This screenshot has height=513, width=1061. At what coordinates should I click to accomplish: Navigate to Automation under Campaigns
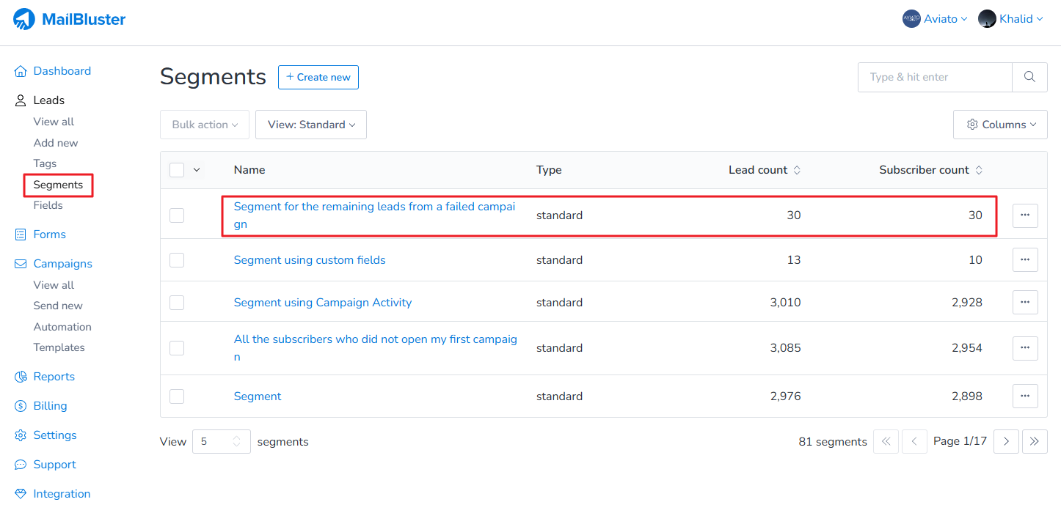tap(62, 327)
